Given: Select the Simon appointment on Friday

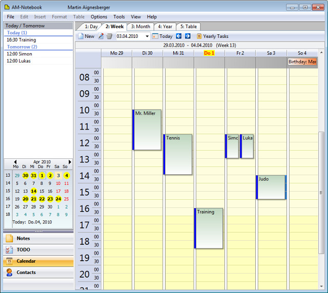Looking at the screenshot, I should click(x=232, y=146).
